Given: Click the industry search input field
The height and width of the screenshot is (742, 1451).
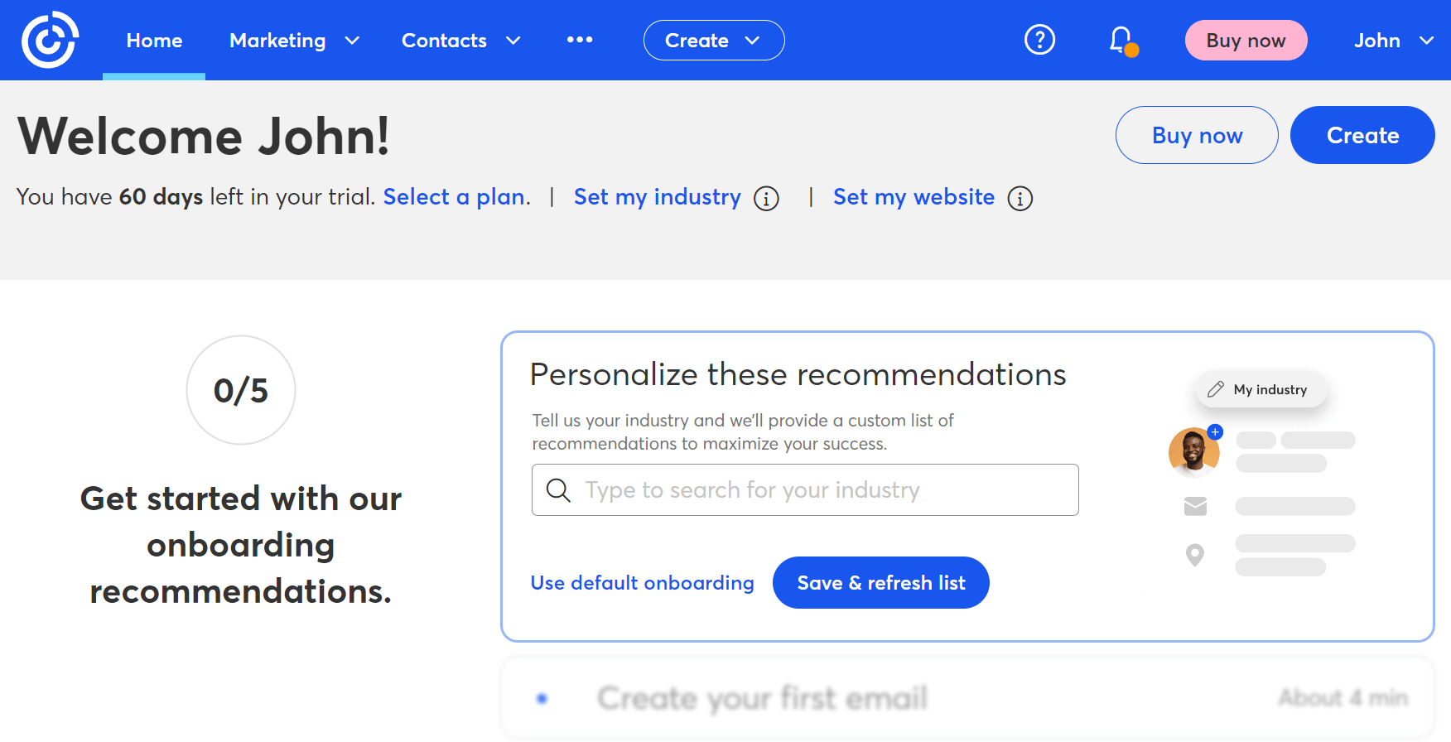Looking at the screenshot, I should (803, 490).
